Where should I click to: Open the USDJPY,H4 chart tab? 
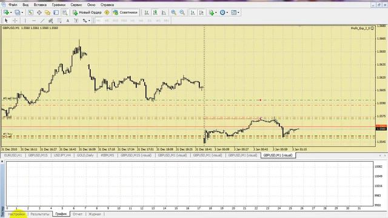coord(62,156)
